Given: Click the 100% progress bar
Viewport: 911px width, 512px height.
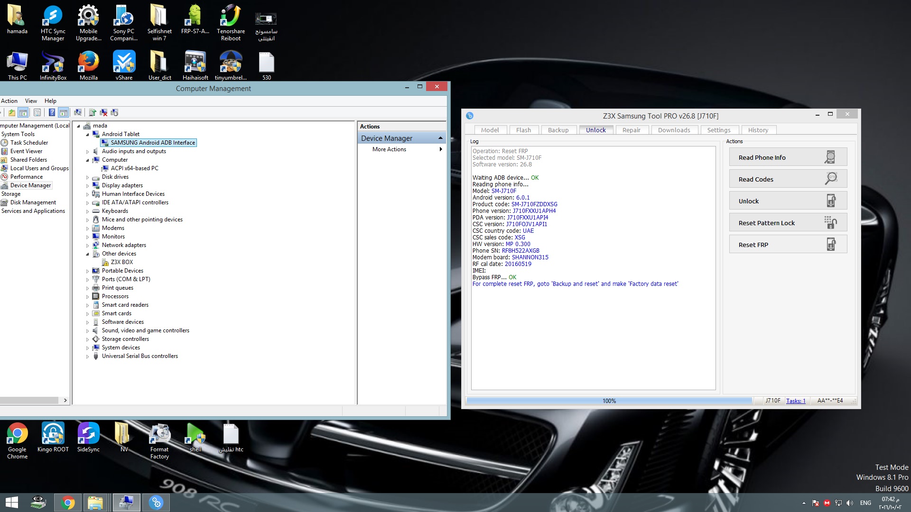Looking at the screenshot, I should coord(609,401).
